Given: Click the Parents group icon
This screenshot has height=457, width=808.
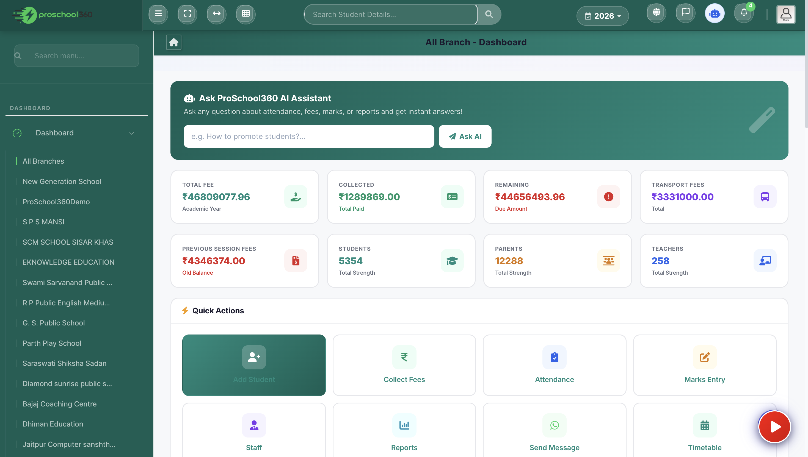Looking at the screenshot, I should tap(608, 261).
